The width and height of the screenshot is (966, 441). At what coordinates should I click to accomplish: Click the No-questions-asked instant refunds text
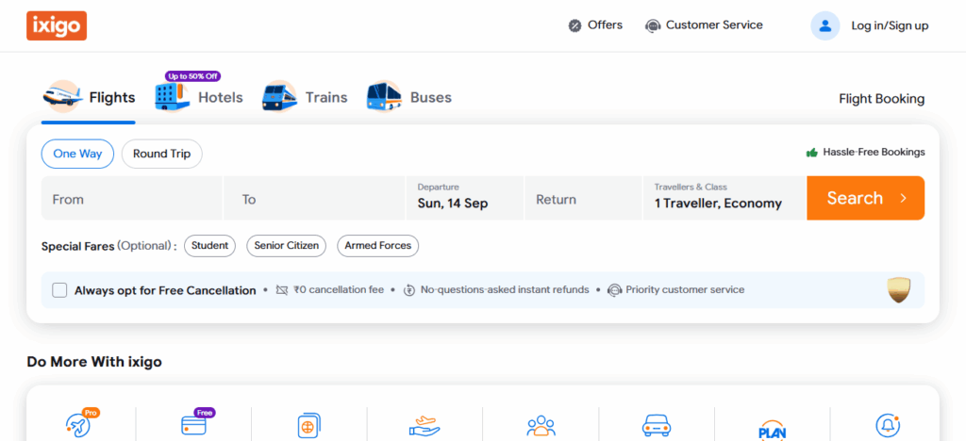coord(505,289)
